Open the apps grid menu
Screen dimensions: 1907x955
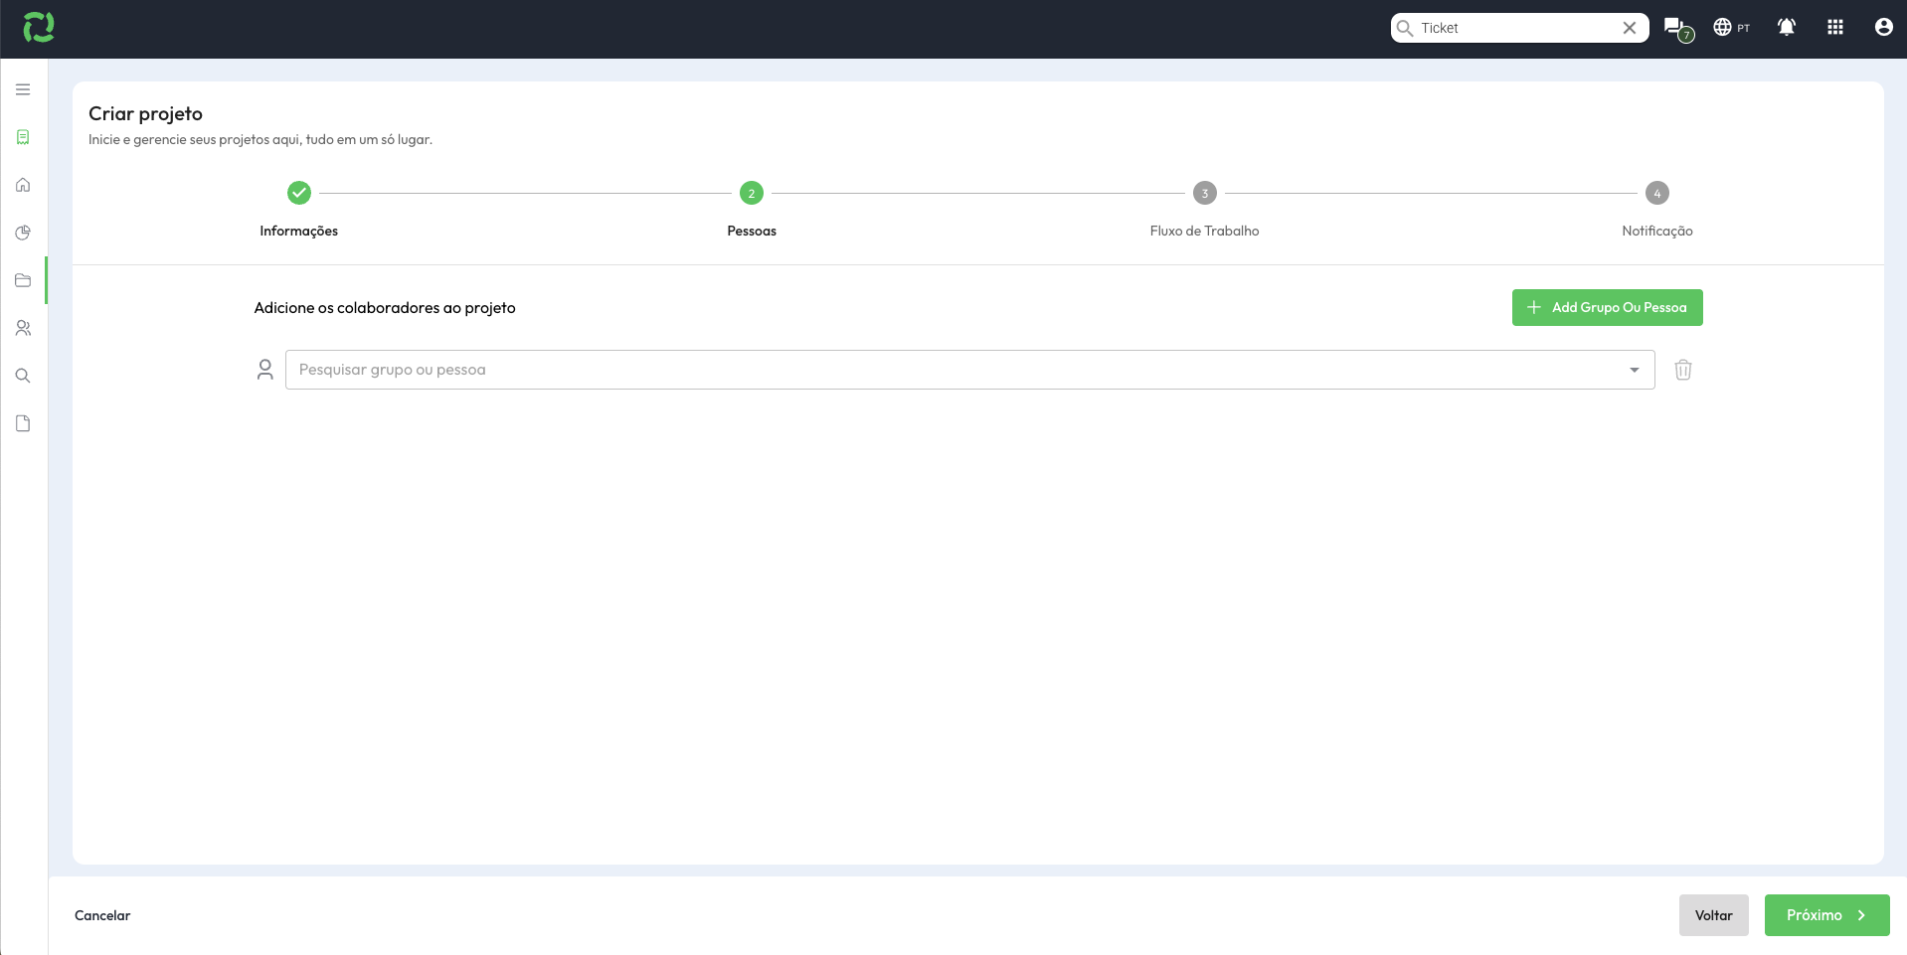1835,28
